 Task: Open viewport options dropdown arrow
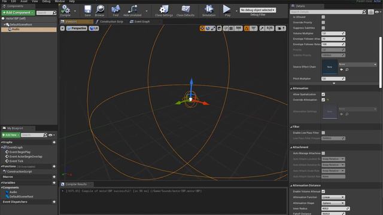pos(62,28)
